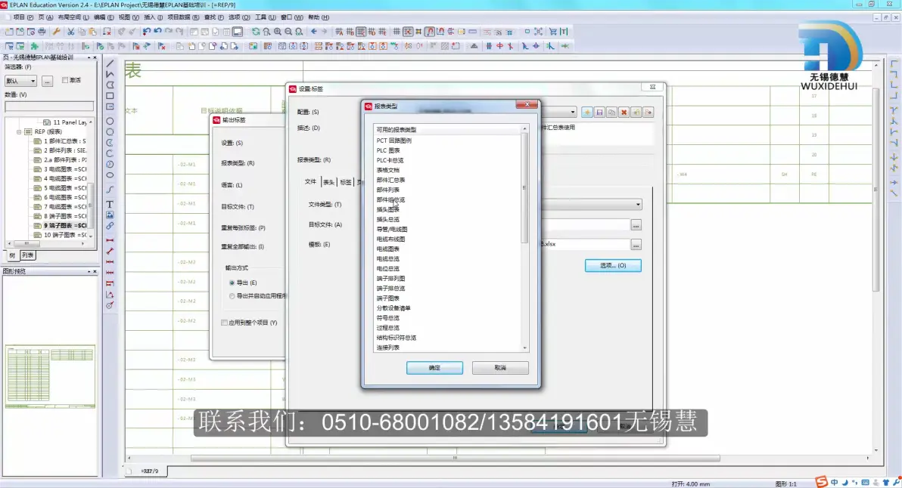Click the 确定 button in report type dialog
The width and height of the screenshot is (902, 488).
click(x=434, y=368)
